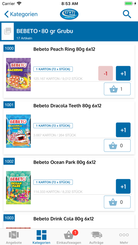This screenshot has height=245, width=138.
Task: Open the Angebote tab
Action: coord(14,237)
